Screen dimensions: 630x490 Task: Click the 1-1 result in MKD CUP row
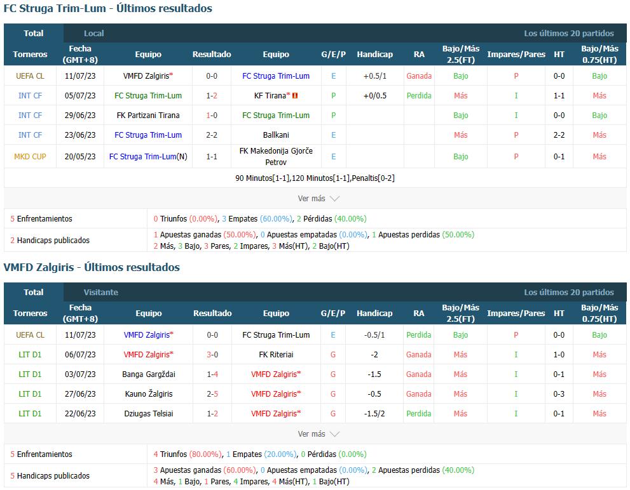pos(212,157)
